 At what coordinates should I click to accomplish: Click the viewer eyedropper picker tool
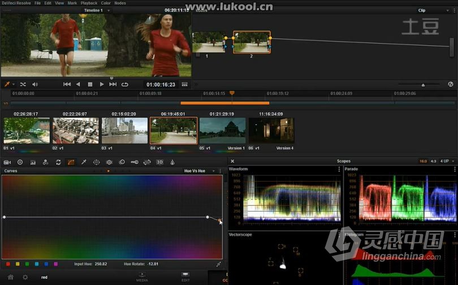(x=7, y=84)
